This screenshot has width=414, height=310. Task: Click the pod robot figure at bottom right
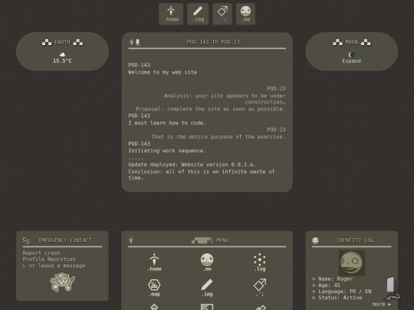click(x=393, y=289)
